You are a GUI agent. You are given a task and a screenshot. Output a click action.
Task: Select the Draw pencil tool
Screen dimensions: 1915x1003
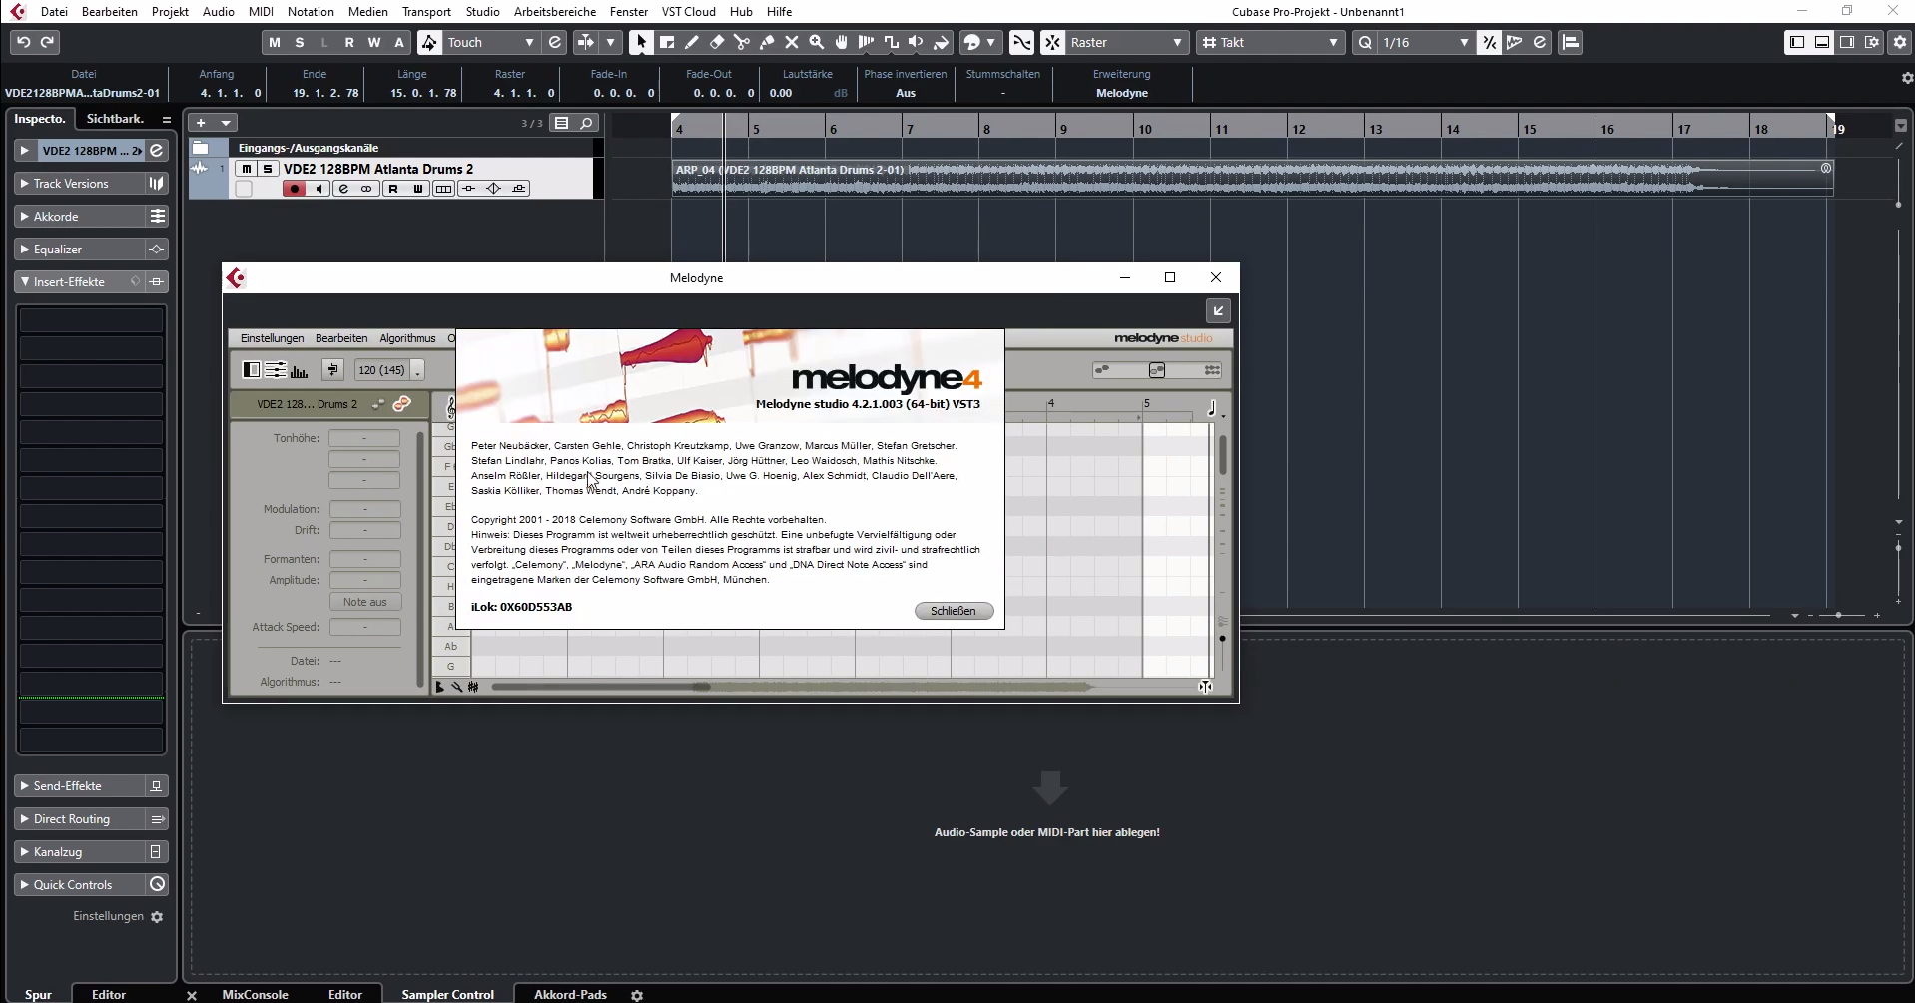[x=691, y=42]
